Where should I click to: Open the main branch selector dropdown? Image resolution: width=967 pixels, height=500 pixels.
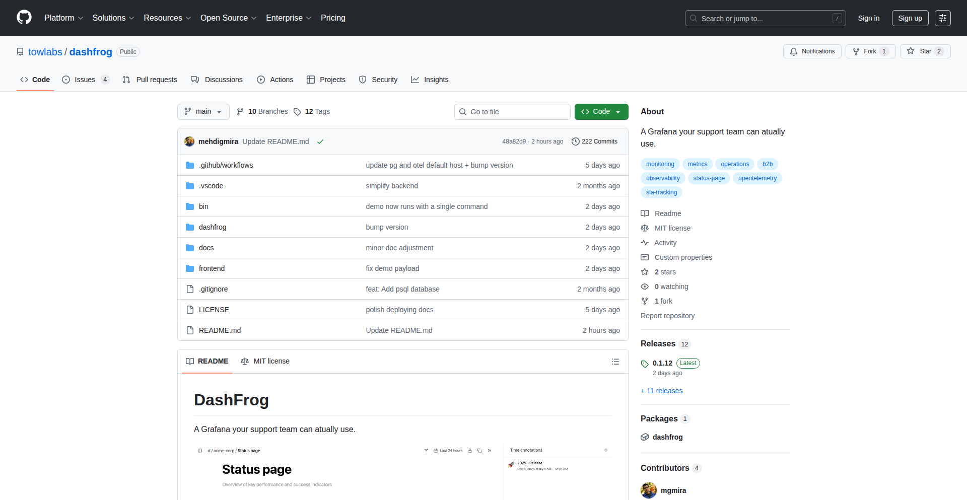tap(203, 112)
